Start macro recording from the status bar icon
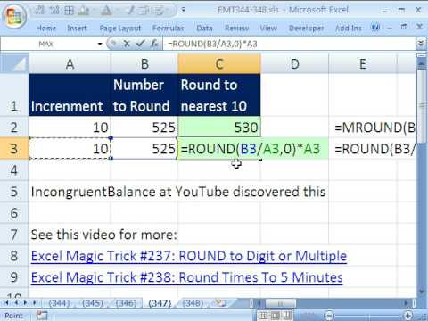Screen dimensions: 428x321 coord(42,316)
